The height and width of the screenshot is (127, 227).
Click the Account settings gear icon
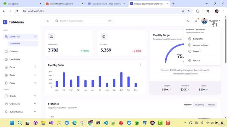(x=190, y=45)
